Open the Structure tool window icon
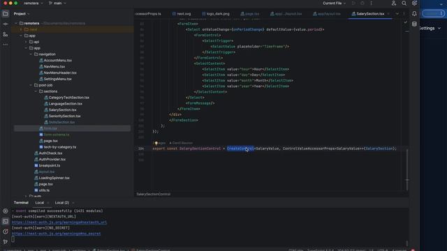Viewport: 447px width, 251px height. click(6, 34)
